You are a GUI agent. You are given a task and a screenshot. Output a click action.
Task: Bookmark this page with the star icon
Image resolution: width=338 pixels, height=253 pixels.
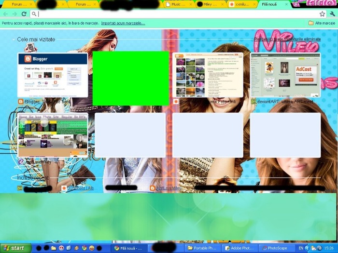pyautogui.click(x=322, y=14)
